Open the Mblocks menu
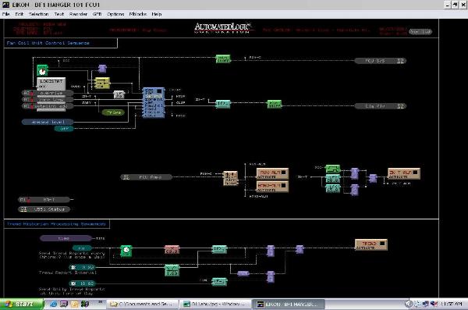 point(138,14)
